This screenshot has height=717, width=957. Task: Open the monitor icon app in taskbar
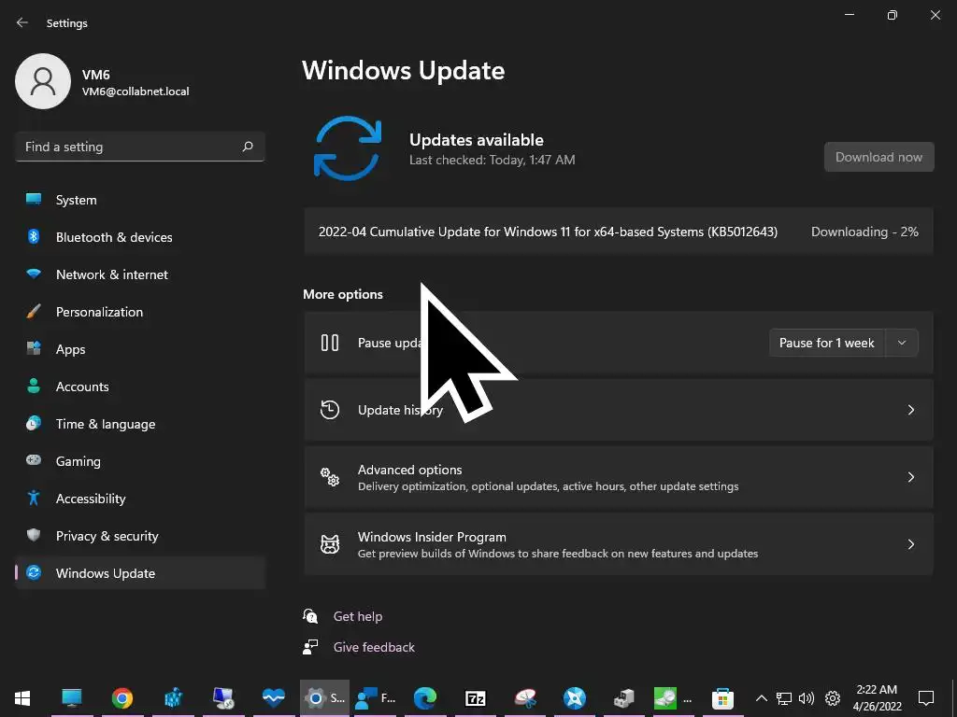[x=71, y=697]
